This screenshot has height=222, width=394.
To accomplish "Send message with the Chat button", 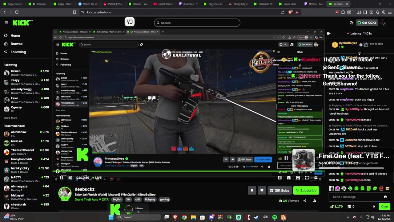I will click(x=384, y=207).
